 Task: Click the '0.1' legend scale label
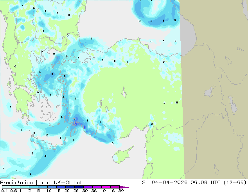tap(4, 190)
